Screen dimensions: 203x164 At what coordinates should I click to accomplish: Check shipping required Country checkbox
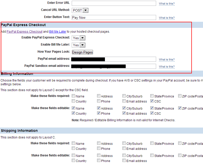[x=73, y=148]
